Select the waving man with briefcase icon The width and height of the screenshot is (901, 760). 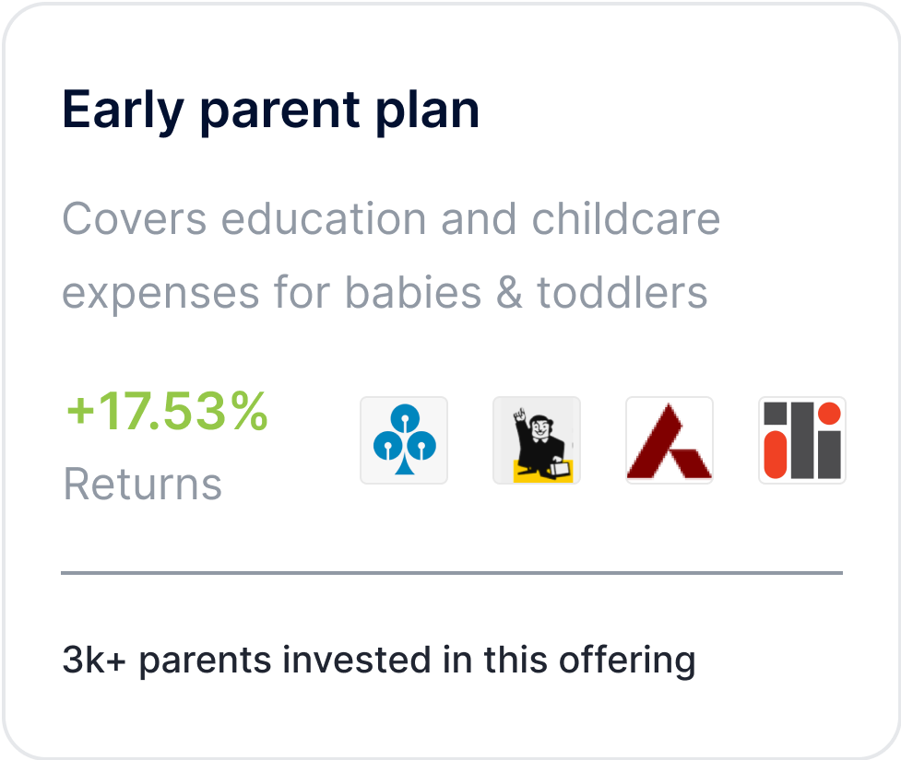point(536,440)
